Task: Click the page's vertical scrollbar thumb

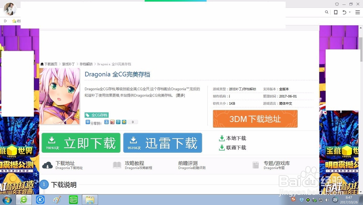Action: click(x=361, y=49)
